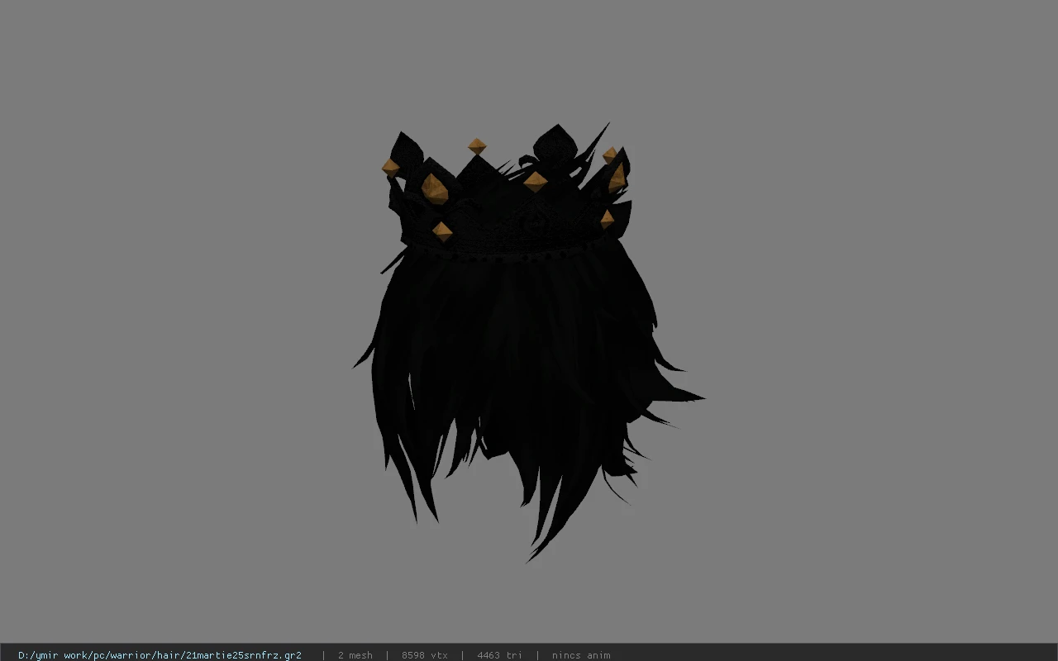Click the "8598 vtx" vertex count
The height and width of the screenshot is (661, 1058).
pos(425,655)
